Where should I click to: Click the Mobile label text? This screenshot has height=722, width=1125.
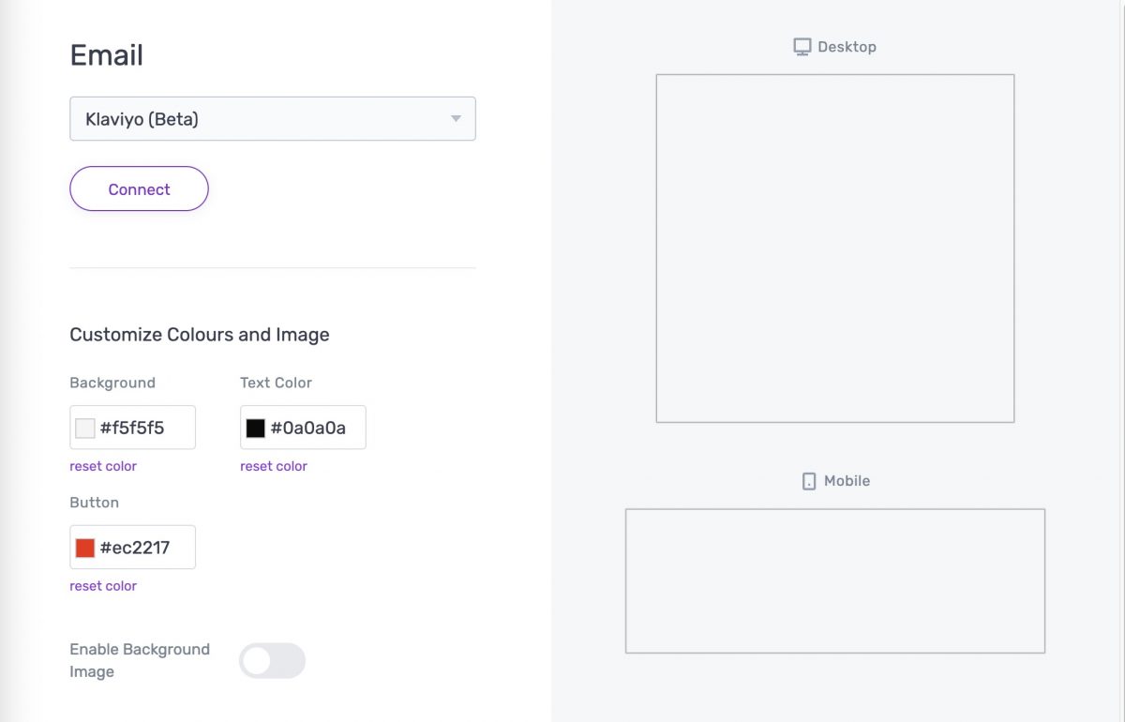click(847, 481)
